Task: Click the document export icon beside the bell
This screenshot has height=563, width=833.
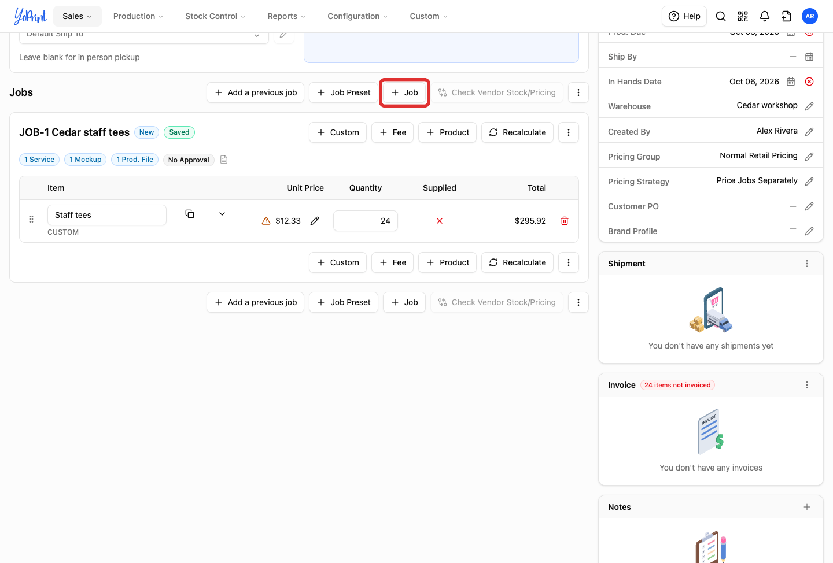Action: pos(787,16)
